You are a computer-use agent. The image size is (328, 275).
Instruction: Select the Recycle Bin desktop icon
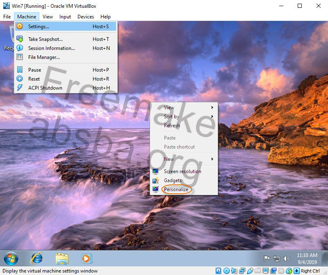coord(9,38)
